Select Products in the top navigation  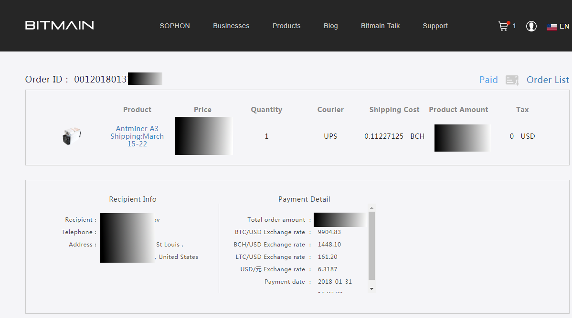click(286, 26)
